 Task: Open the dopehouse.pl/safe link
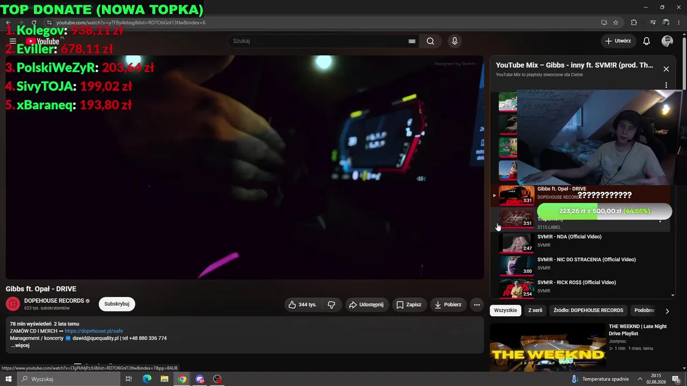(x=94, y=331)
